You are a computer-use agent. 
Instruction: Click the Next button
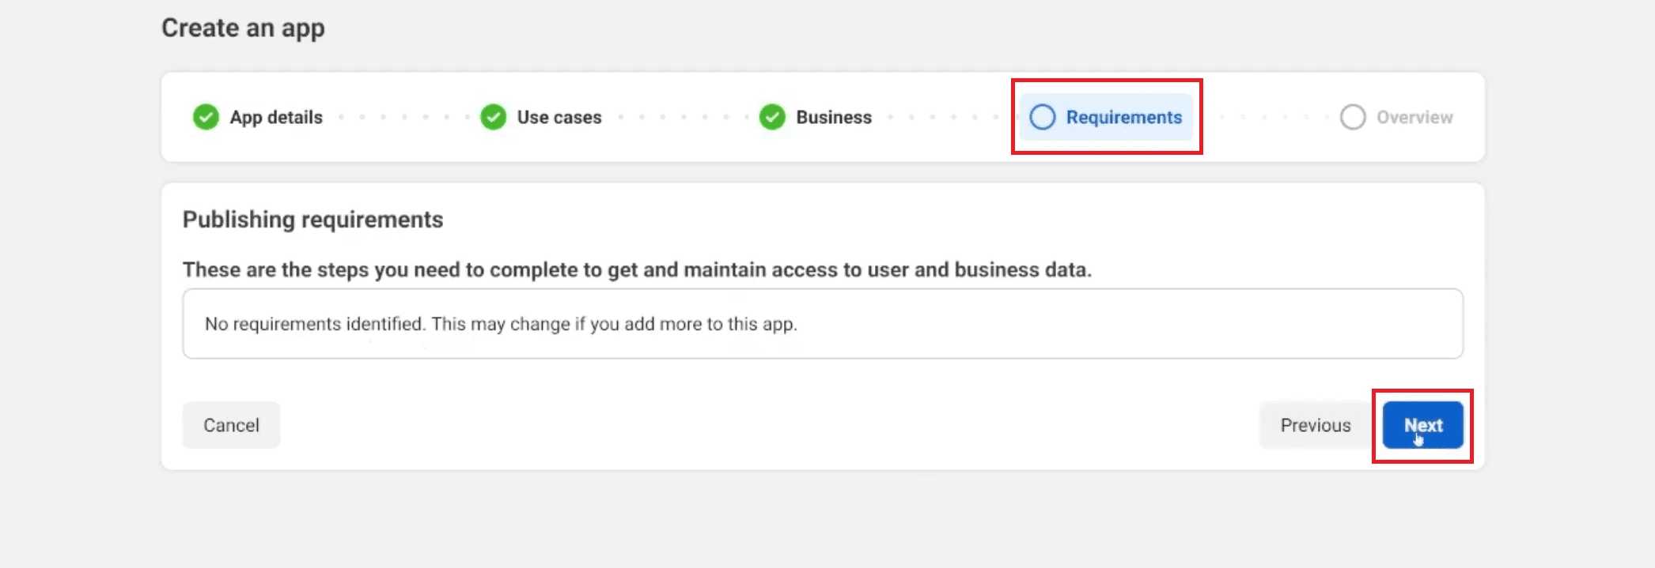coord(1422,425)
